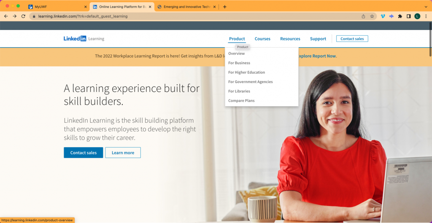
Task: Open the Vimeo extension icon
Action: coord(383,16)
